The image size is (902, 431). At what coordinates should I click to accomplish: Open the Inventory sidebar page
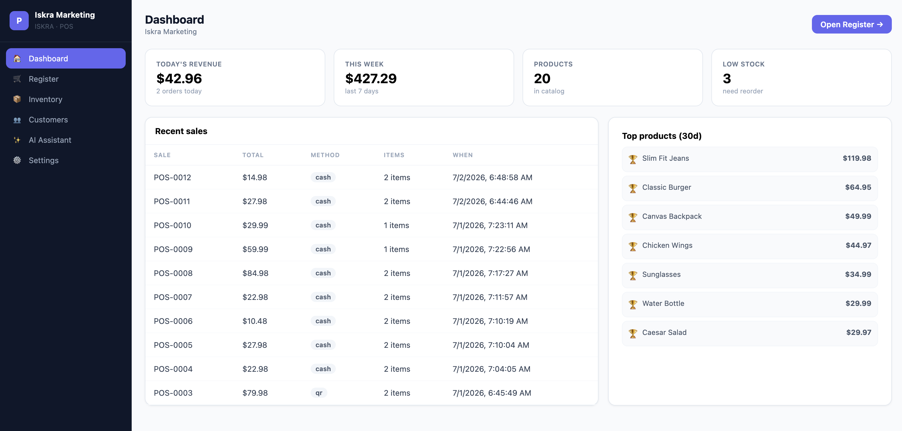coord(66,99)
